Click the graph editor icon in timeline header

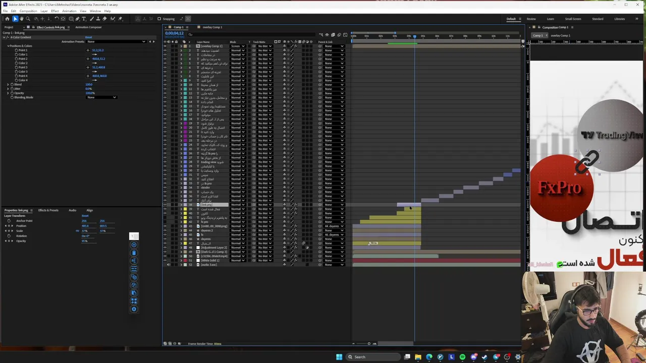(345, 35)
